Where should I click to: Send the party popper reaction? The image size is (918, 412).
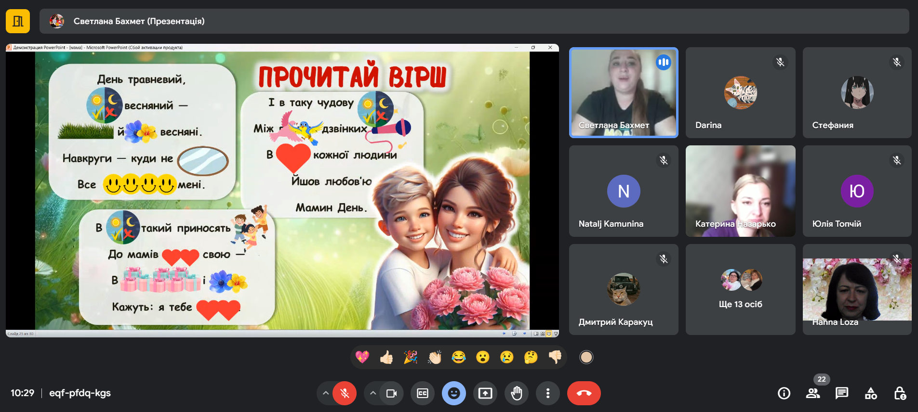[411, 357]
